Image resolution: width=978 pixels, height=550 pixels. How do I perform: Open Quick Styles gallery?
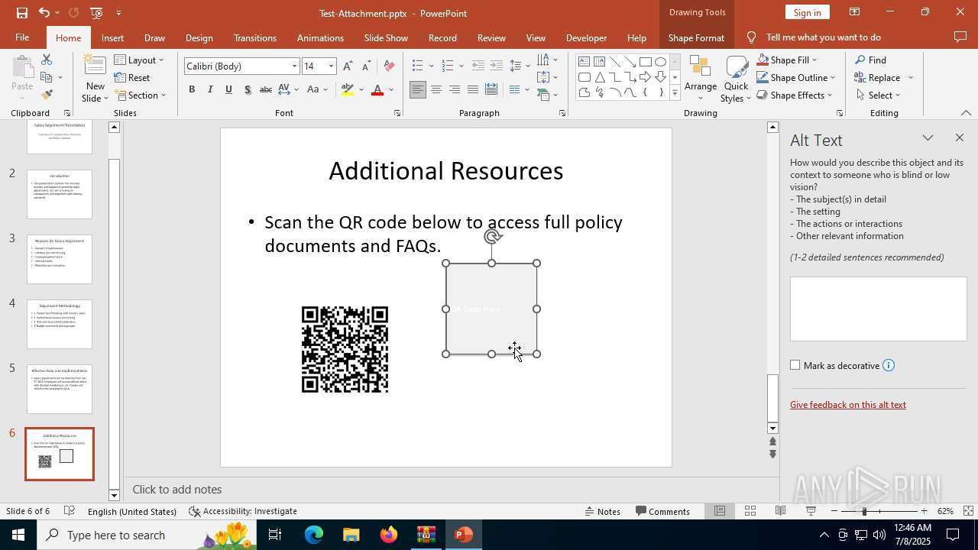(736, 79)
